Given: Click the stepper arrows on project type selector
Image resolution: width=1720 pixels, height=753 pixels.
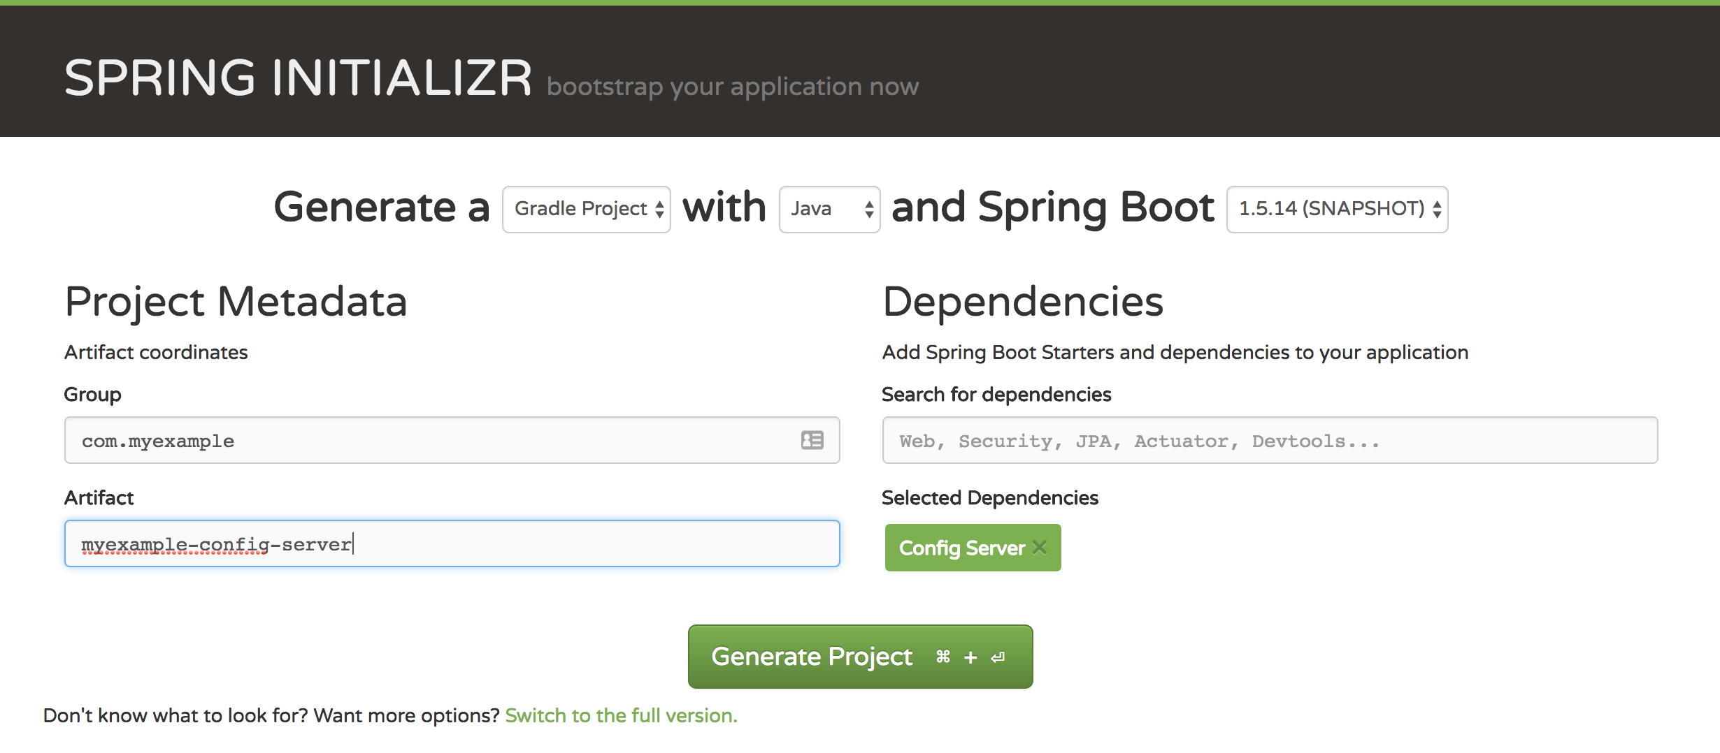Looking at the screenshot, I should pyautogui.click(x=660, y=208).
